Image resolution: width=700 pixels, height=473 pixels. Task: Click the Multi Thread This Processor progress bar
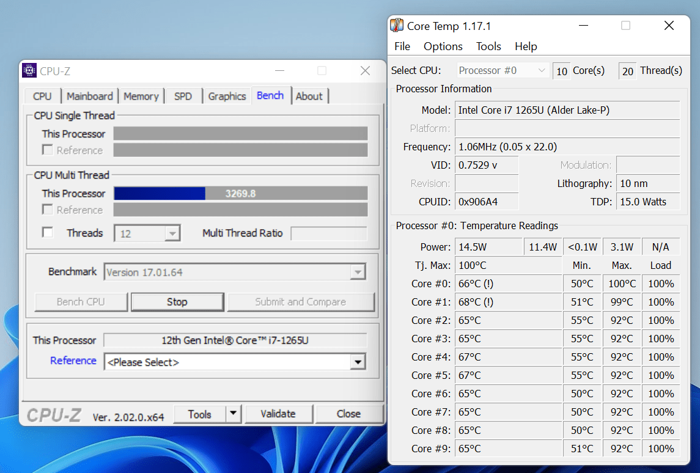tap(241, 193)
